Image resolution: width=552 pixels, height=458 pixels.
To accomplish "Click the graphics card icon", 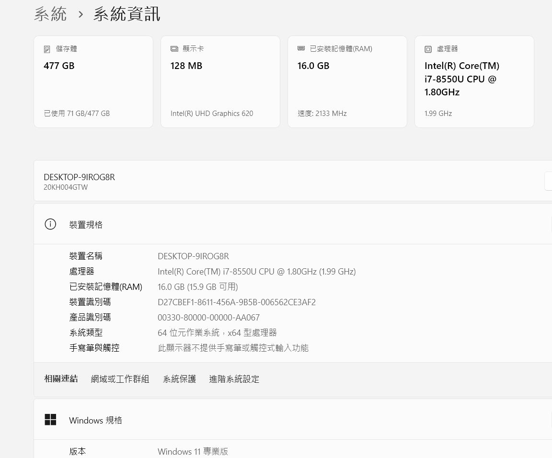I will point(174,49).
